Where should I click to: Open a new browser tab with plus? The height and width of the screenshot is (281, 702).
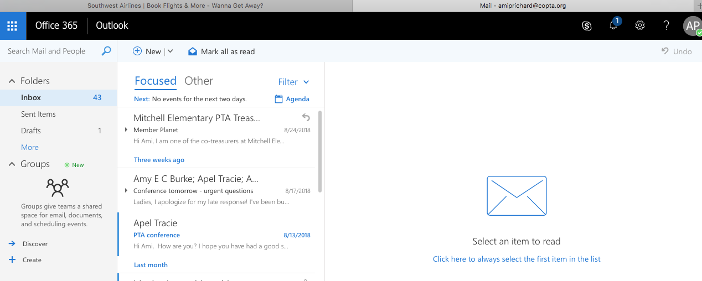699,6
